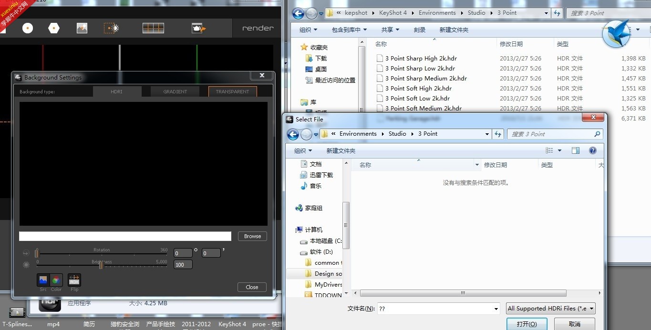The width and height of the screenshot is (651, 330).
Task: Click the teapot export icon
Action: (x=198, y=28)
